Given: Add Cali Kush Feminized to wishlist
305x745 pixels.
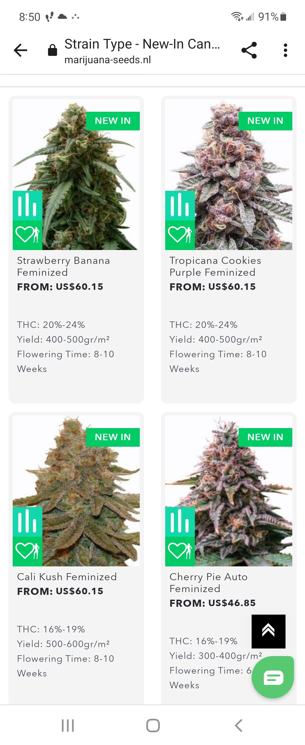Looking at the screenshot, I should 27,551.
